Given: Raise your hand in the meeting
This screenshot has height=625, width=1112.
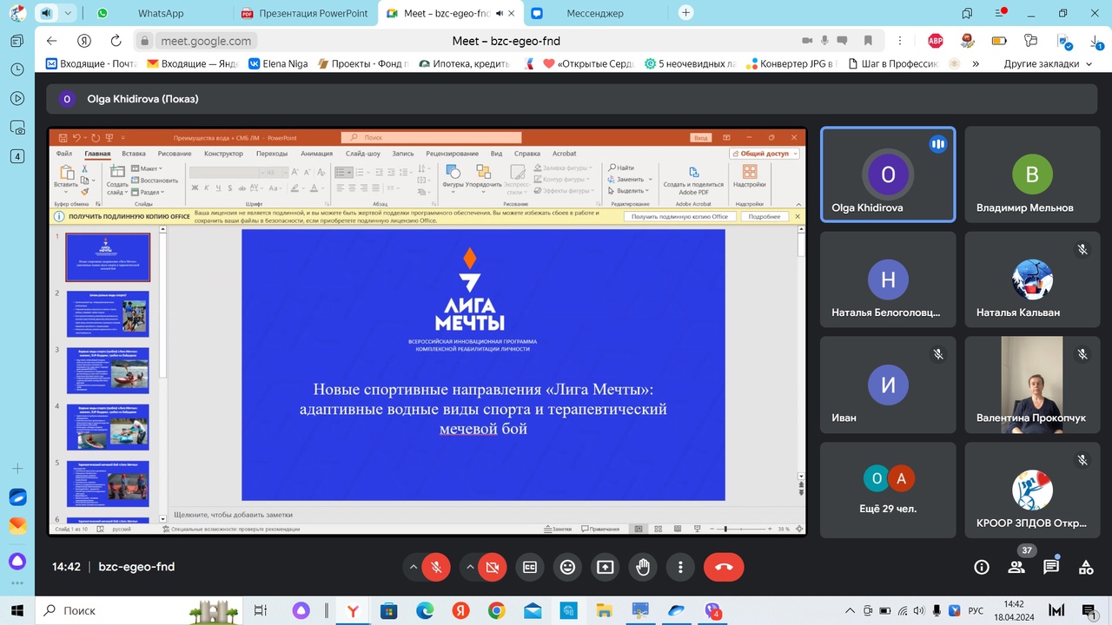Looking at the screenshot, I should pos(643,567).
